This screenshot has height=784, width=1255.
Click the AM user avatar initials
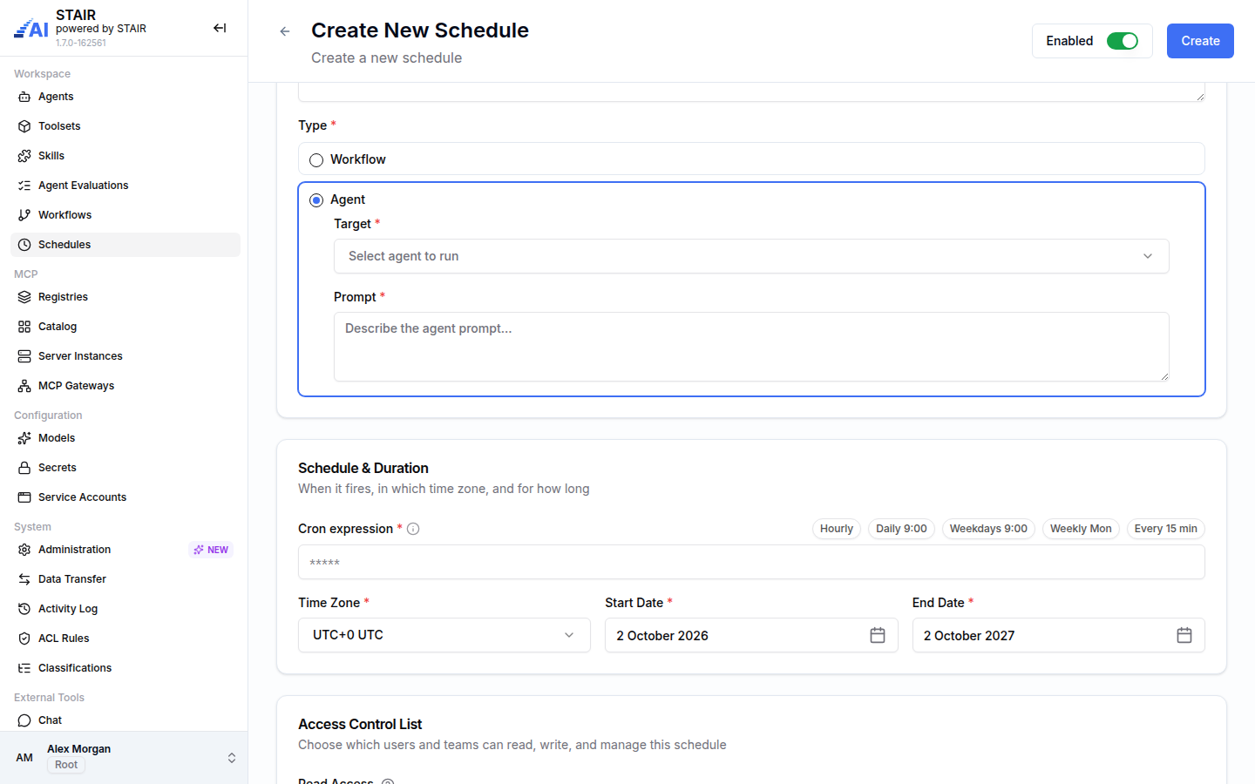click(24, 758)
